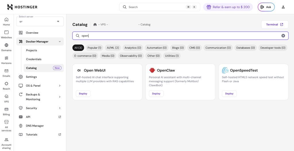Click the Tutorials external link icon
Image resolution: width=294 pixels, height=151 pixels.
pos(60,134)
